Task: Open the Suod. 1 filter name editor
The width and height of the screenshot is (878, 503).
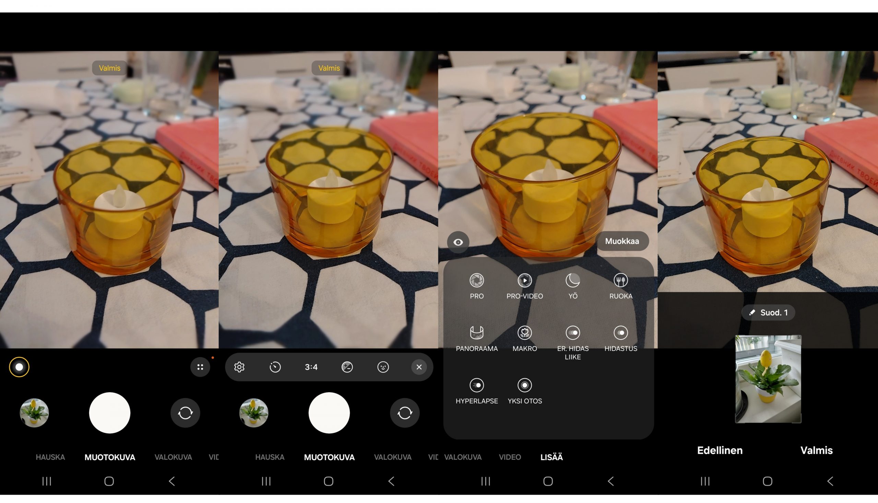Action: pos(768,312)
